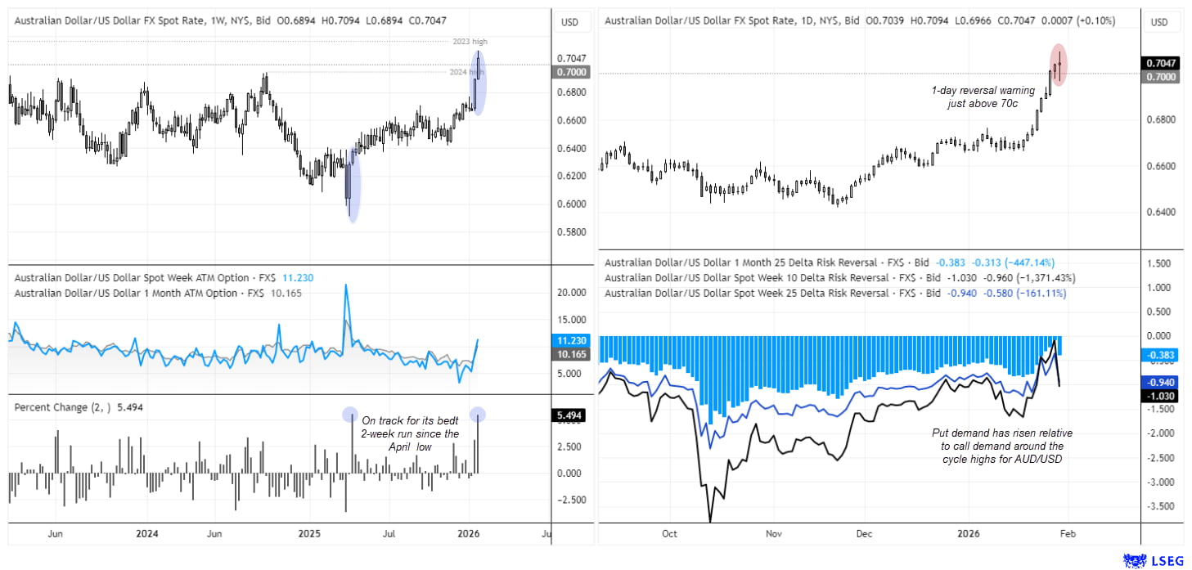The height and width of the screenshot is (570, 1192).
Task: Click the 'Put demand has risen' annotation
Action: (x=1001, y=446)
